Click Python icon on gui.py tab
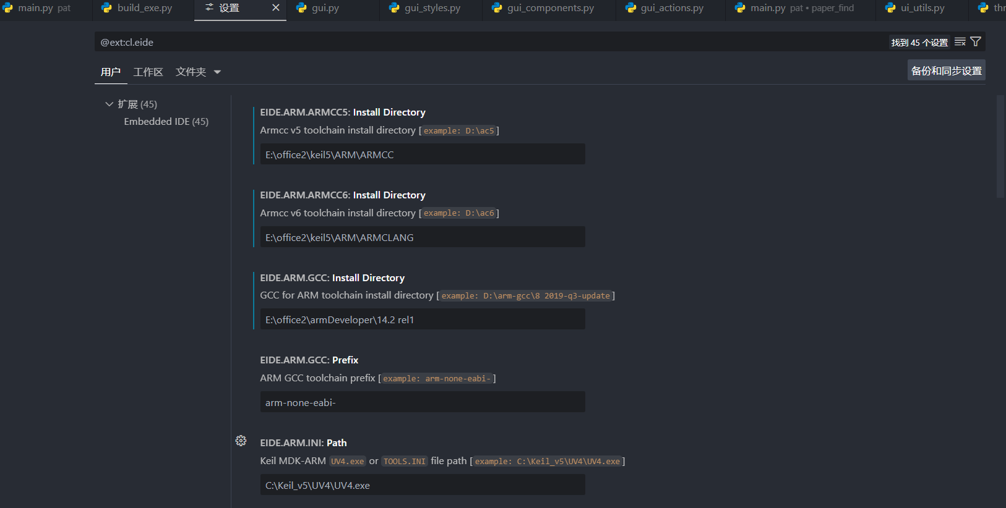 point(301,8)
